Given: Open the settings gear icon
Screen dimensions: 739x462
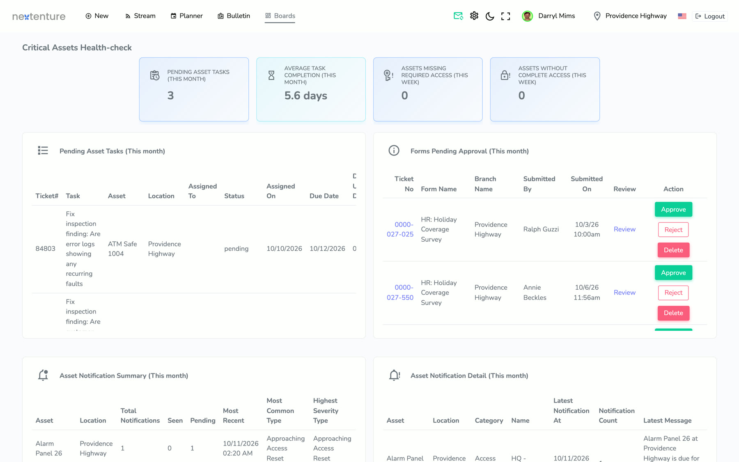Looking at the screenshot, I should [474, 16].
